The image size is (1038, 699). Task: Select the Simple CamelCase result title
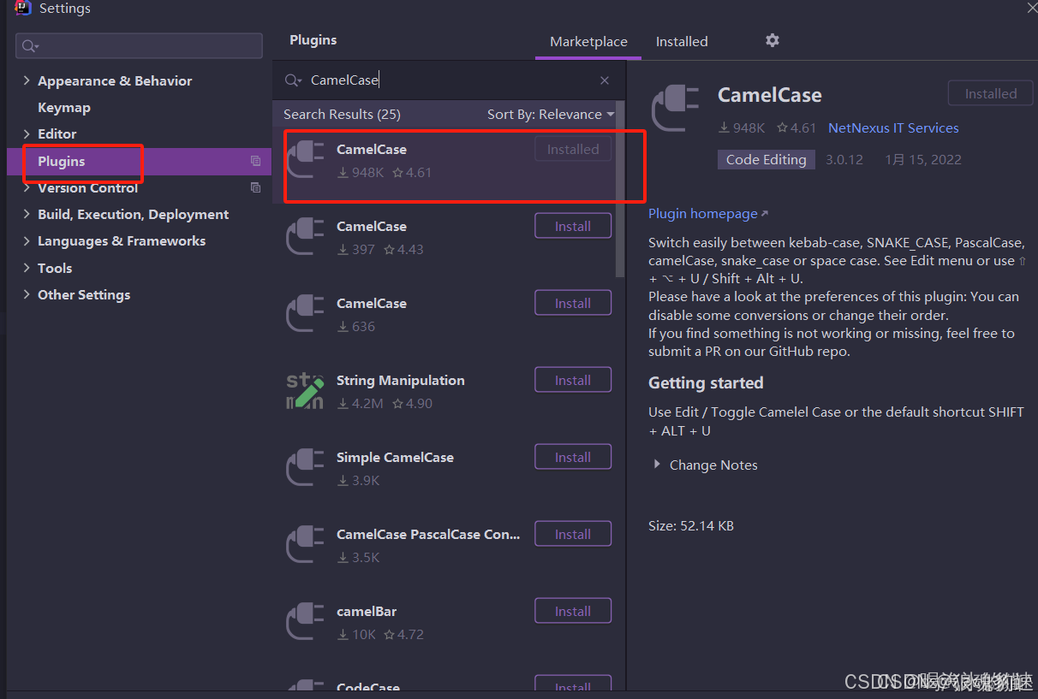[x=395, y=457]
